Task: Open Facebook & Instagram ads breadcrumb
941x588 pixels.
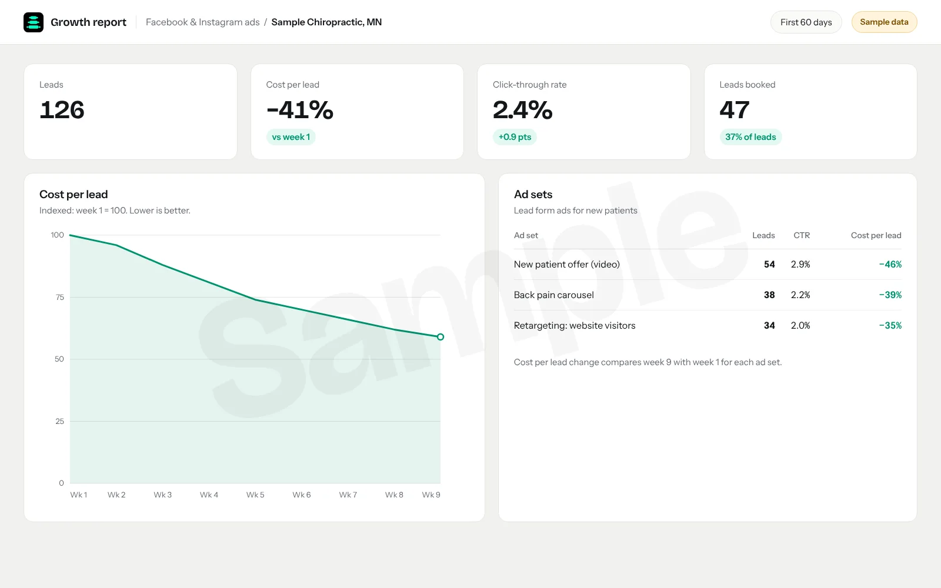Action: (202, 22)
